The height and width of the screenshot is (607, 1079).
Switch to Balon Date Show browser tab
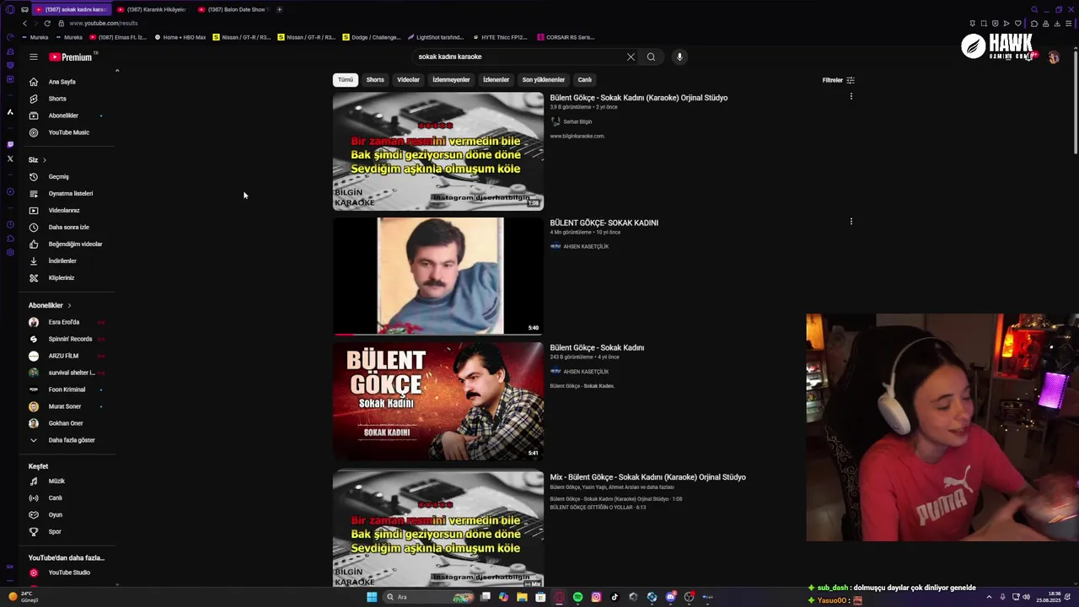[233, 9]
